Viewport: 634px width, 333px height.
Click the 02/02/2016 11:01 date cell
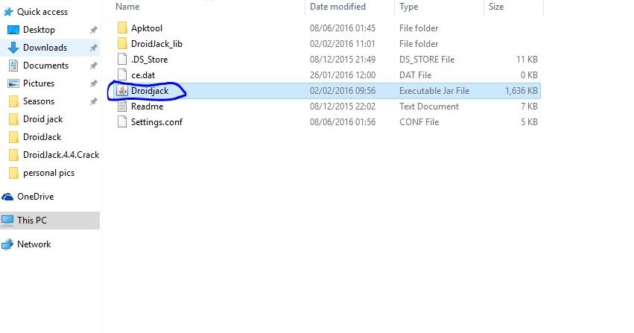click(x=343, y=44)
